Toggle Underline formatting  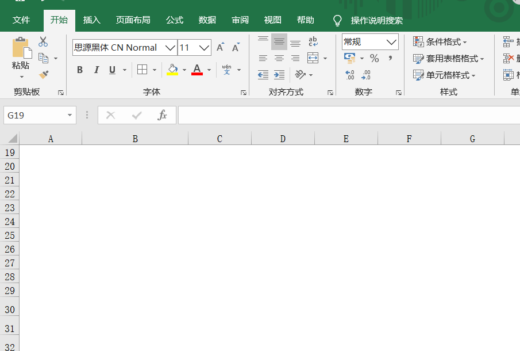coord(112,70)
